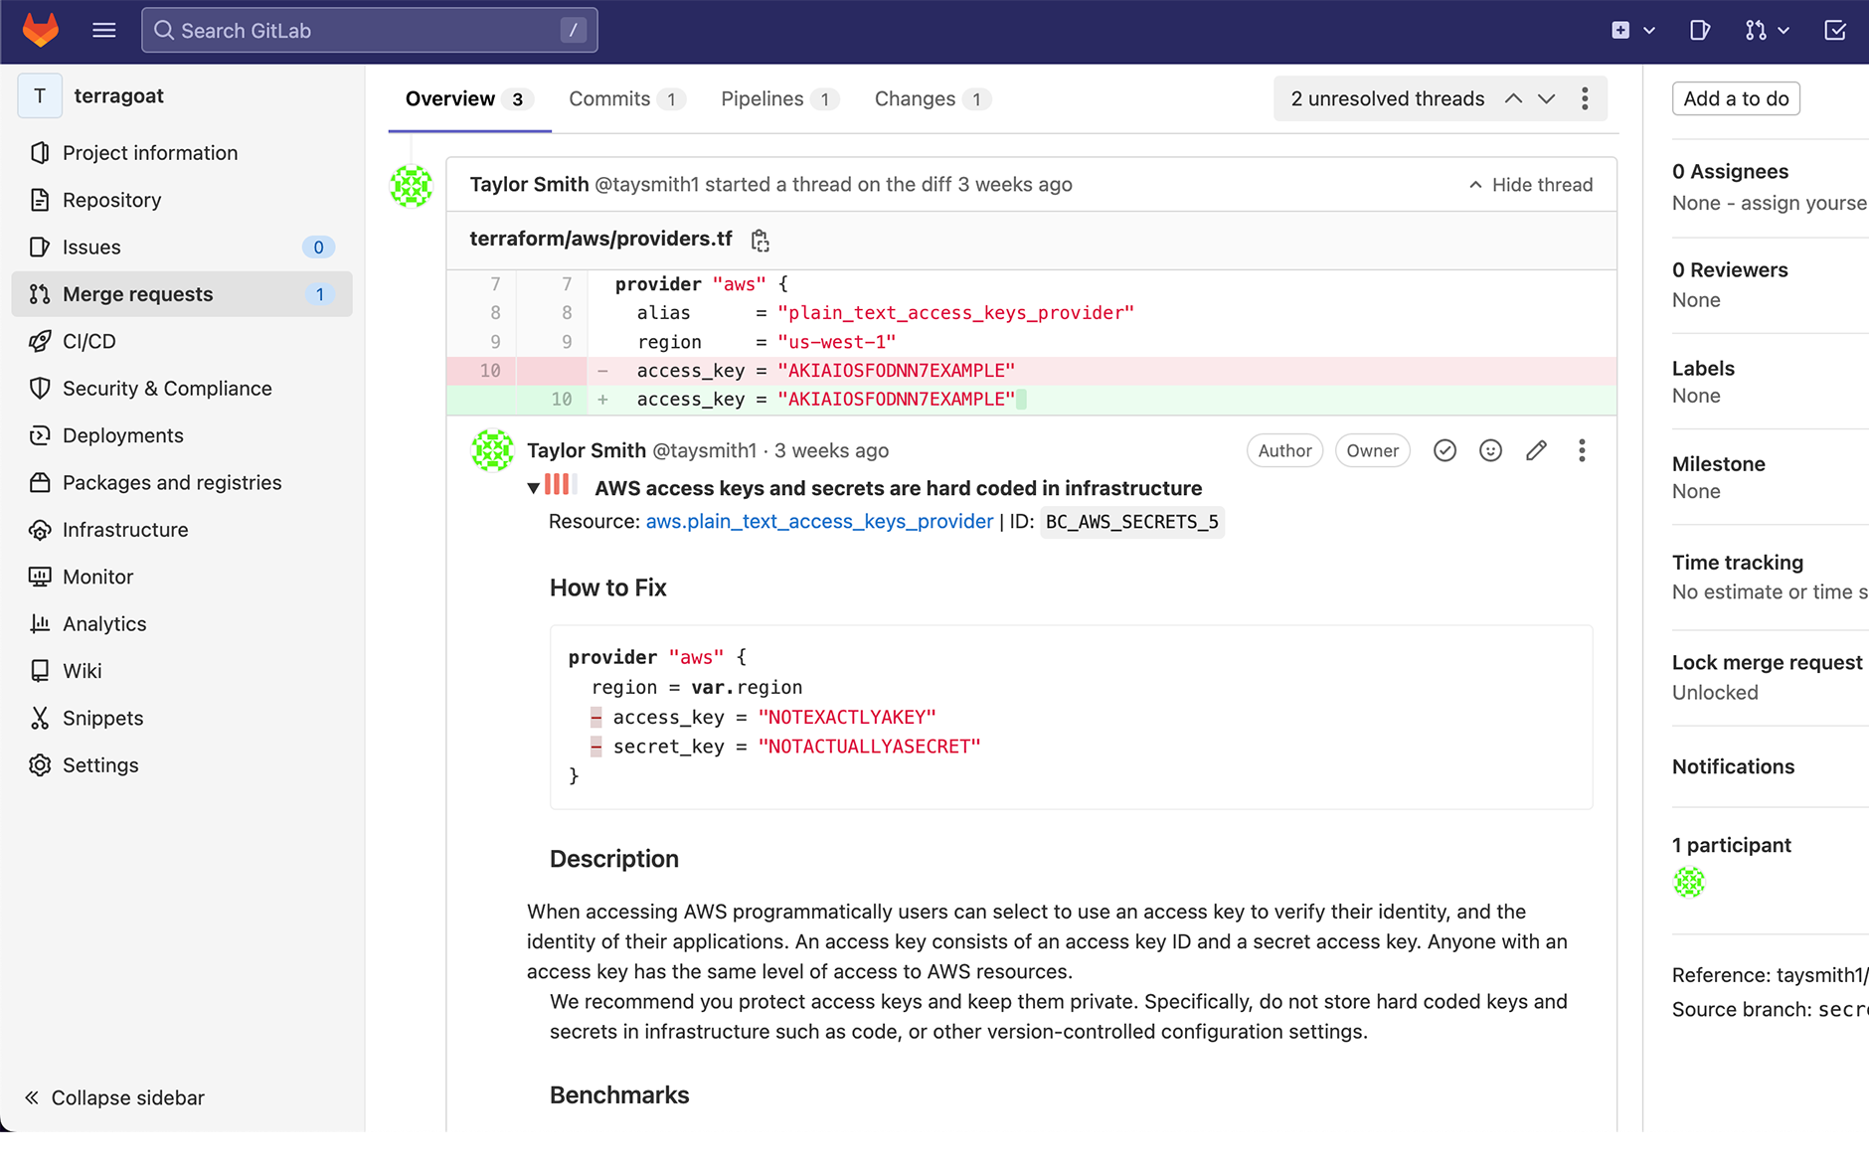Resolve the thread with the checkmark icon
This screenshot has height=1169, width=1869.
point(1444,451)
